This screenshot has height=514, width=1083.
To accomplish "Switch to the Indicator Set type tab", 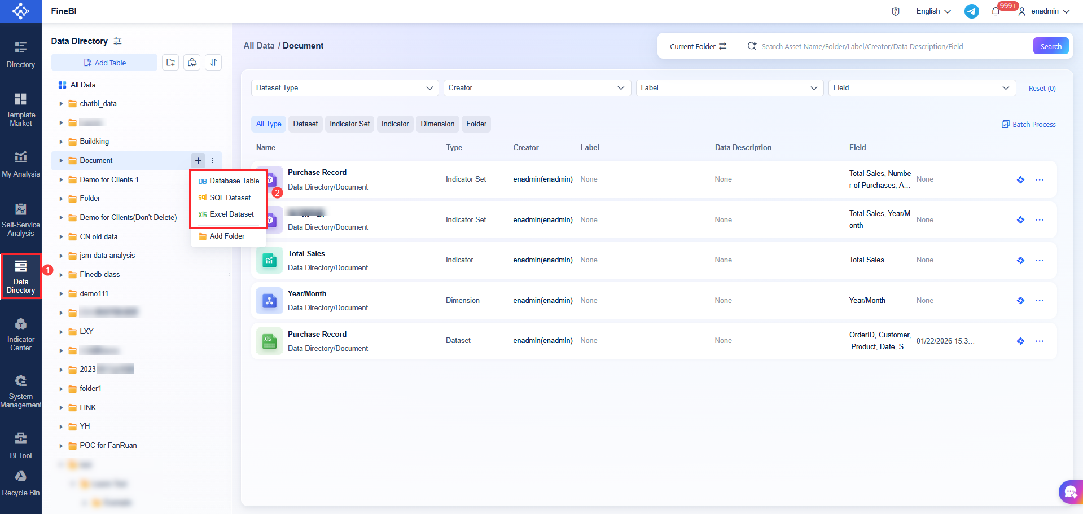I will tap(350, 124).
